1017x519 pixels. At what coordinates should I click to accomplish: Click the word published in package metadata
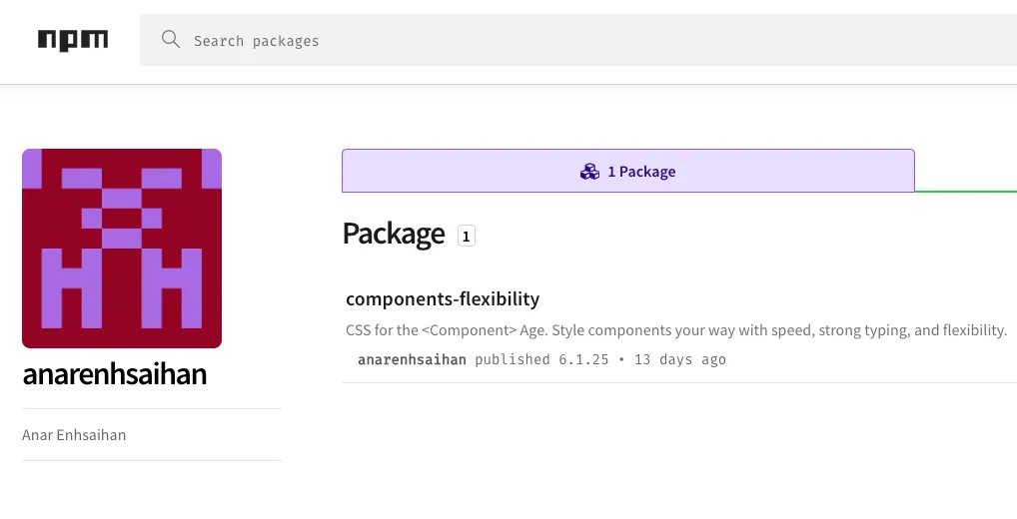tap(512, 359)
